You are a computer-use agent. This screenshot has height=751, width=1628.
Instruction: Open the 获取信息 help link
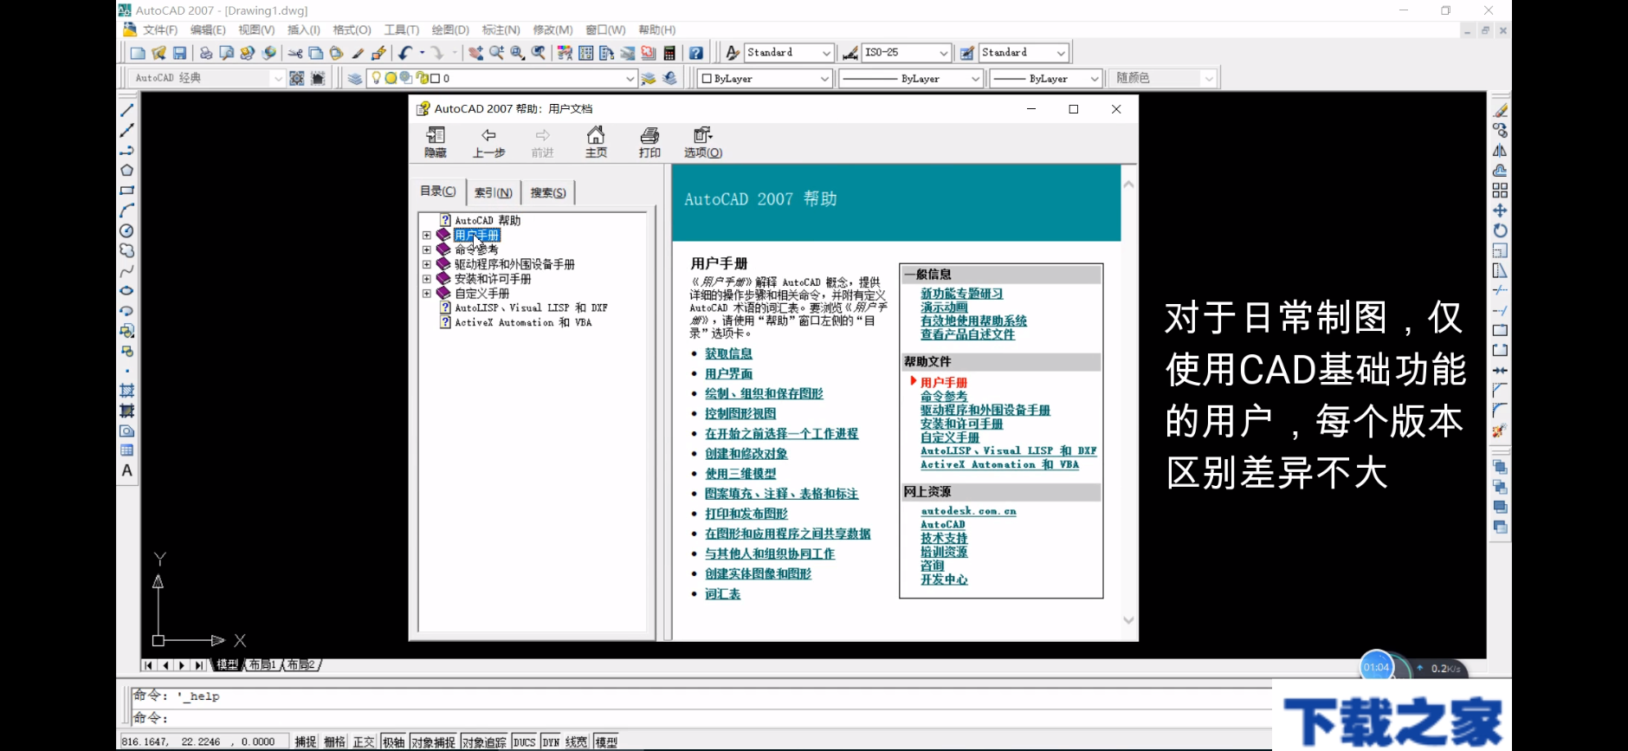[728, 353]
